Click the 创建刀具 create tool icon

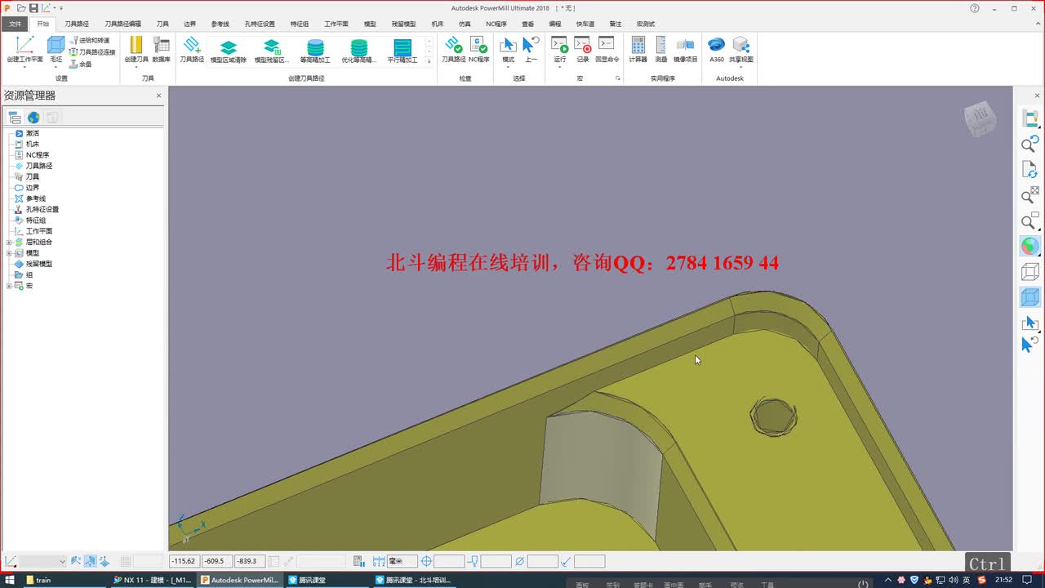[x=136, y=45]
